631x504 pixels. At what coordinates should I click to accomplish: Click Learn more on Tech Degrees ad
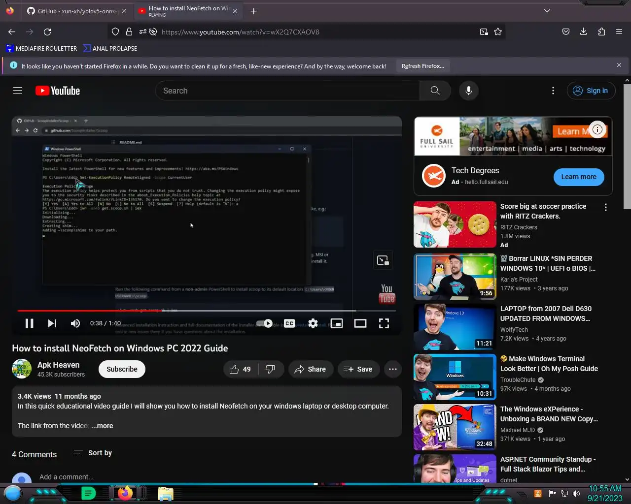579,177
